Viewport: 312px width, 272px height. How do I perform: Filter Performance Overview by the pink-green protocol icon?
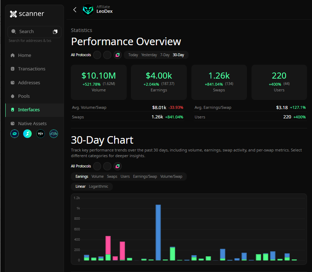pyautogui.click(x=117, y=55)
